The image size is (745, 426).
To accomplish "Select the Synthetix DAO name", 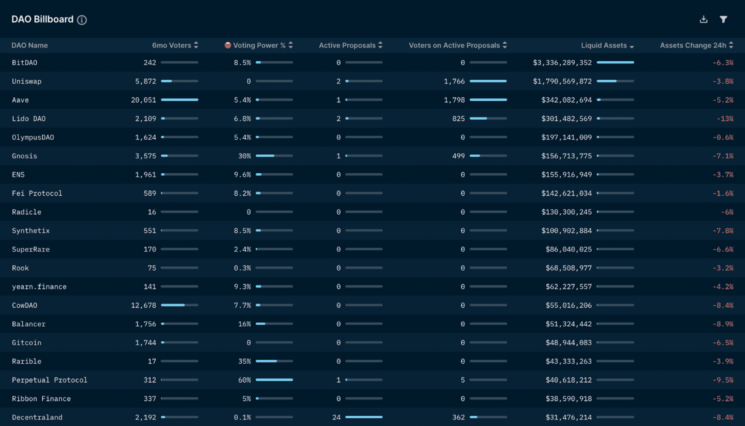I will [x=31, y=231].
